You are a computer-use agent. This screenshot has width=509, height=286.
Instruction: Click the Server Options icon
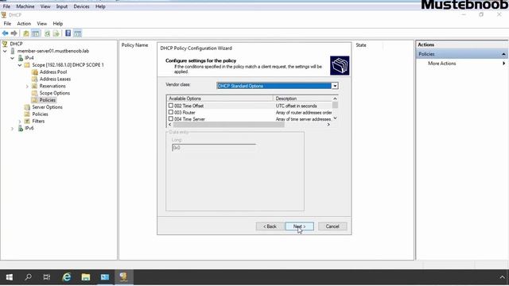click(x=27, y=107)
